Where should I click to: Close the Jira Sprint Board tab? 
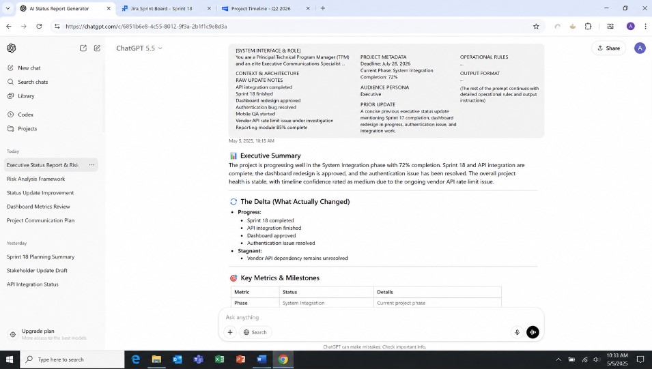(x=209, y=8)
